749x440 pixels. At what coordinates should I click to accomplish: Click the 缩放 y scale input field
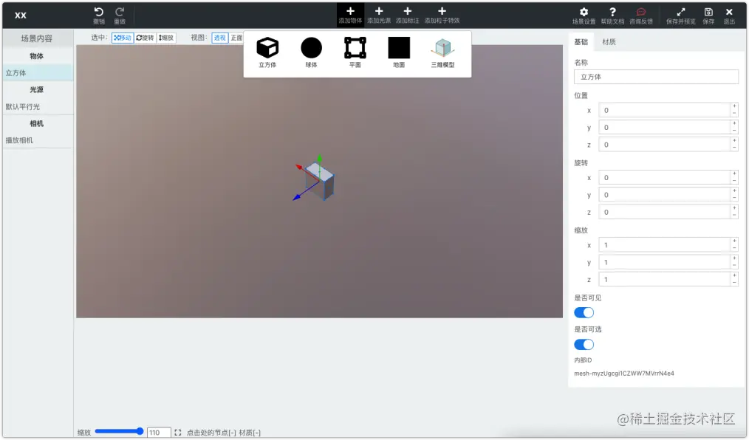pos(665,262)
